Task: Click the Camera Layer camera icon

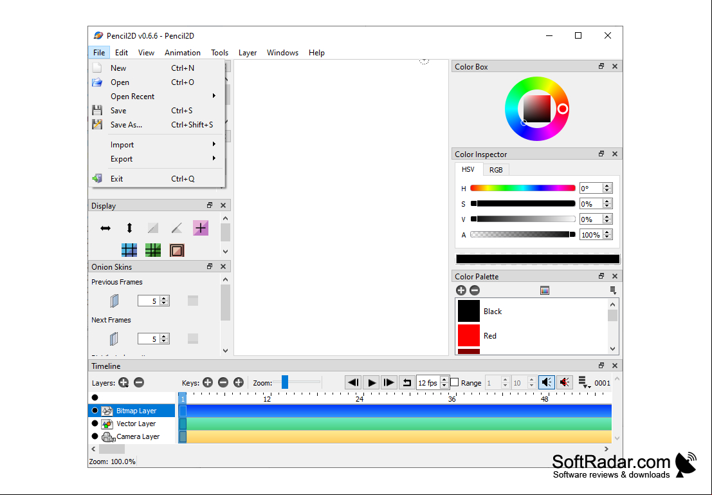Action: point(108,437)
